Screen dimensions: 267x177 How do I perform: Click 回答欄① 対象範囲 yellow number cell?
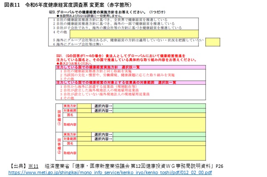pos(84,110)
